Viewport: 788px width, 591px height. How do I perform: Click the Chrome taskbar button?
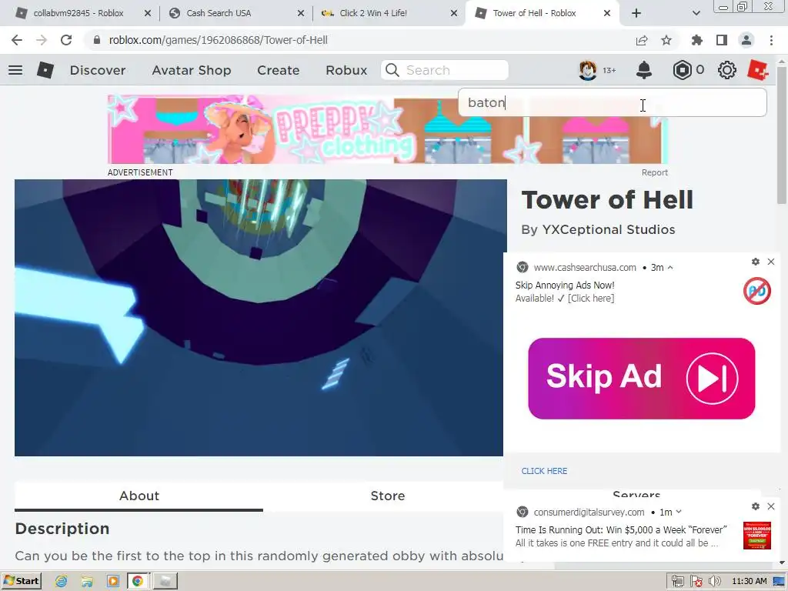click(x=137, y=582)
